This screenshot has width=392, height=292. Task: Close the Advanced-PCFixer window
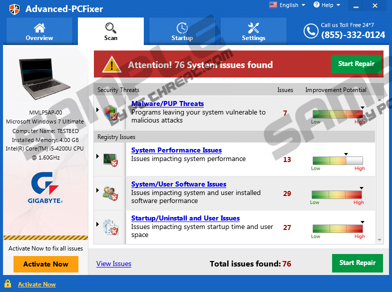click(375, 5)
